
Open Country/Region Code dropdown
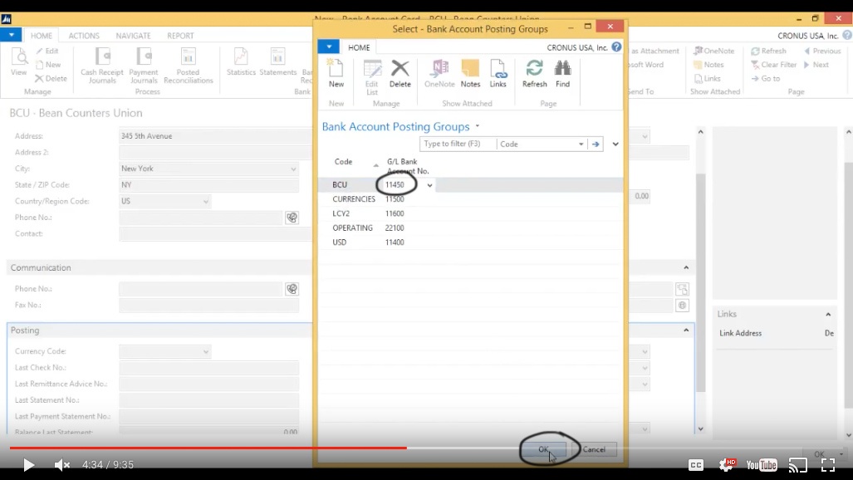coord(206,202)
